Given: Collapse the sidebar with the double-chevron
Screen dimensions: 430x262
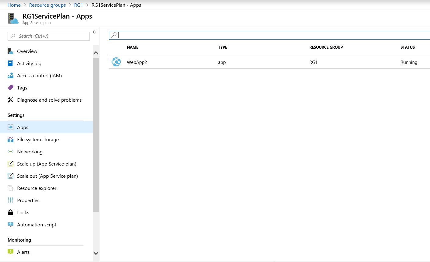Looking at the screenshot, I should click(94, 32).
